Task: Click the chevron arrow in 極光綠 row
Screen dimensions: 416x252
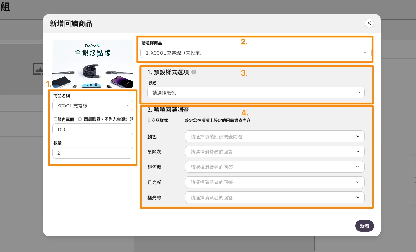Action: click(x=358, y=198)
